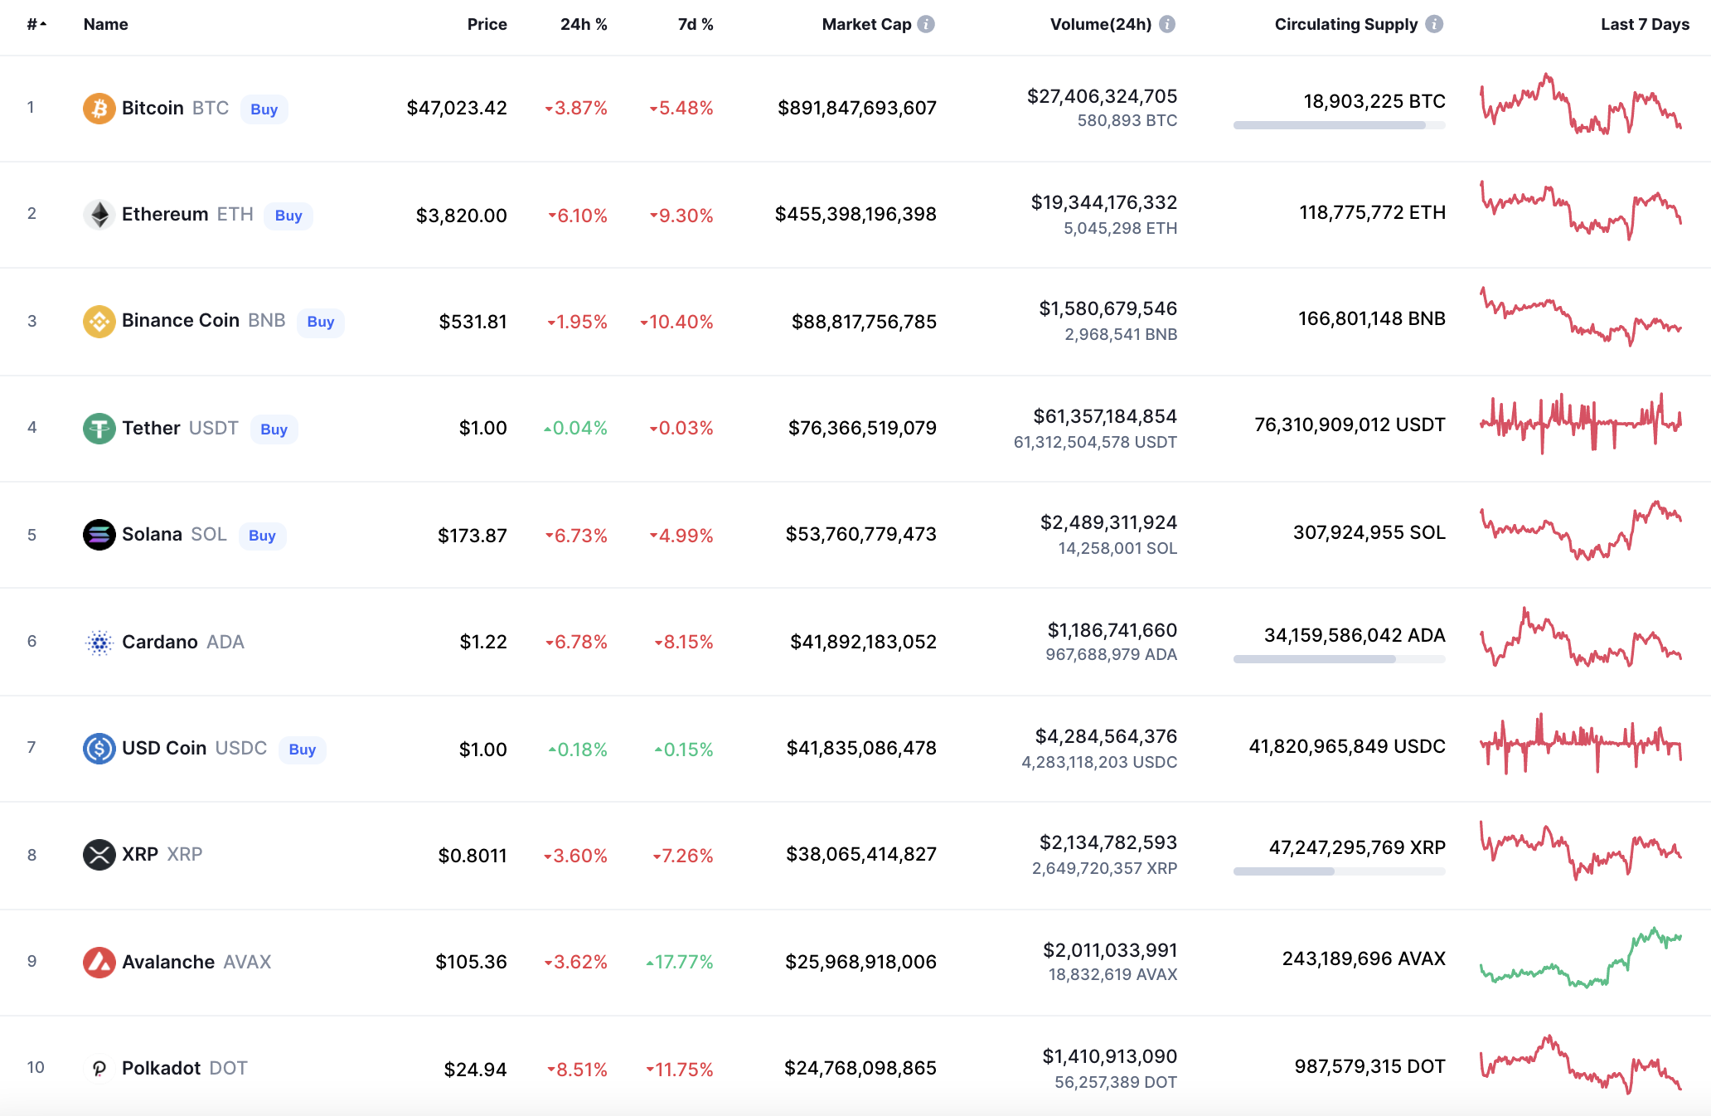Sort by rank using # header
Viewport: 1711px width, 1116px height.
click(36, 24)
